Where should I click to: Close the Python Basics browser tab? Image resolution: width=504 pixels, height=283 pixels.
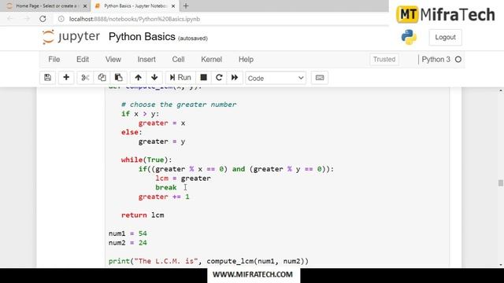click(x=173, y=6)
